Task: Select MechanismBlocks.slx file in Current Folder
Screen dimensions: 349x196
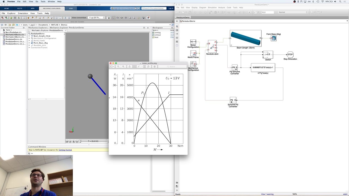Action: click(x=15, y=35)
